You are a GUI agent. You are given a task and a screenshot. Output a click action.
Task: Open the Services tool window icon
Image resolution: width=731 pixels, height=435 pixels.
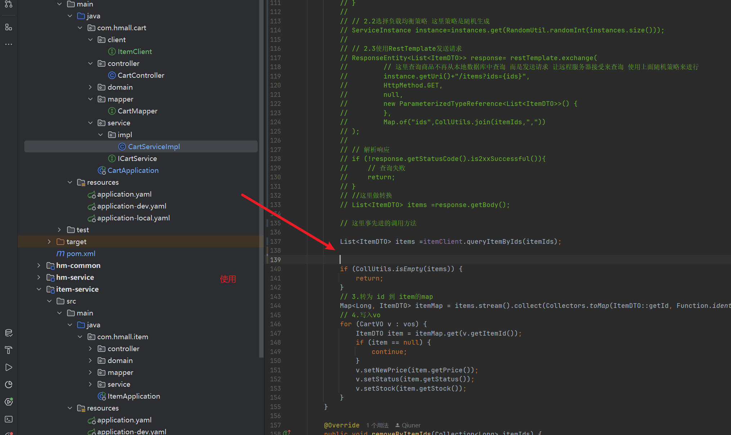click(9, 402)
